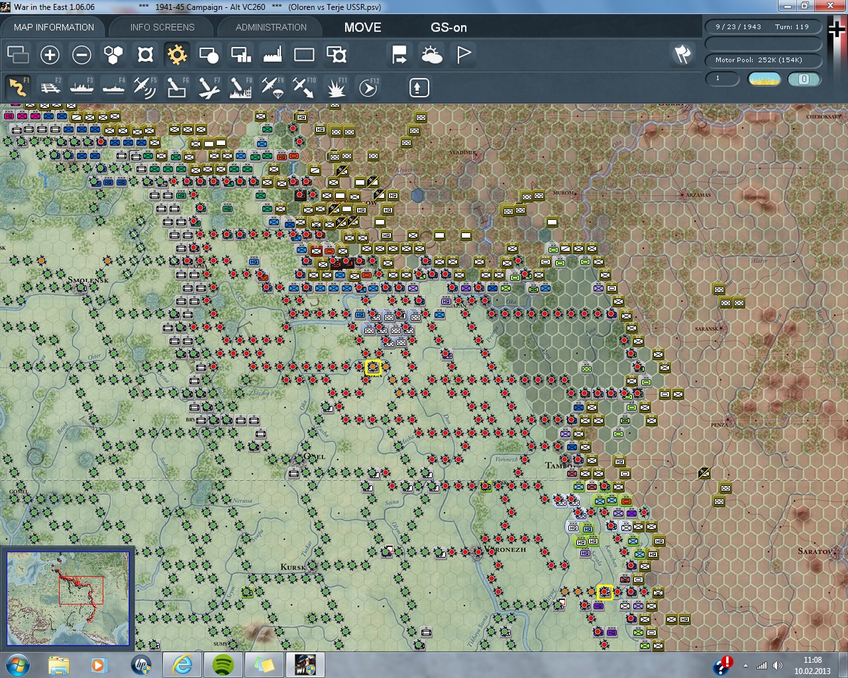Select the F11 explosion mode icon
This screenshot has height=678, width=848.
[x=336, y=87]
